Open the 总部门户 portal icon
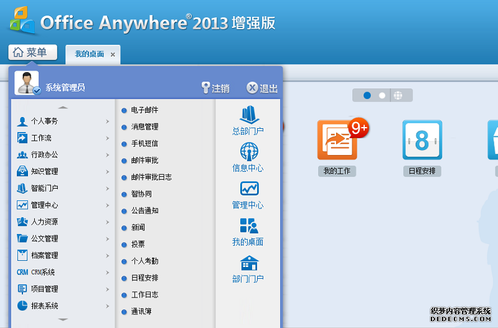498x328 pixels. 249,115
